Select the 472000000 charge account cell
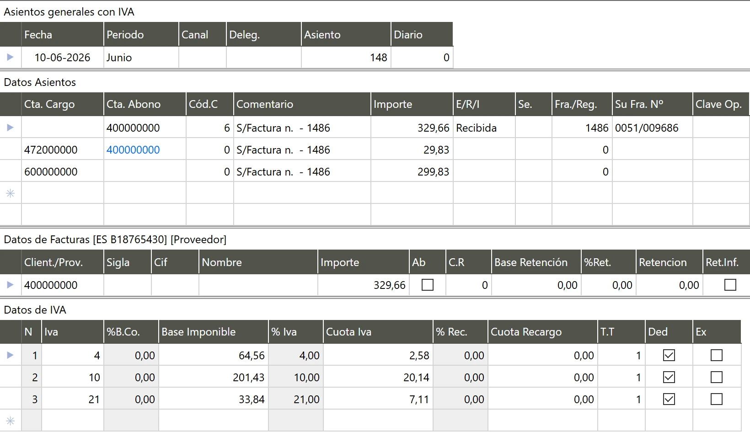 coord(63,149)
